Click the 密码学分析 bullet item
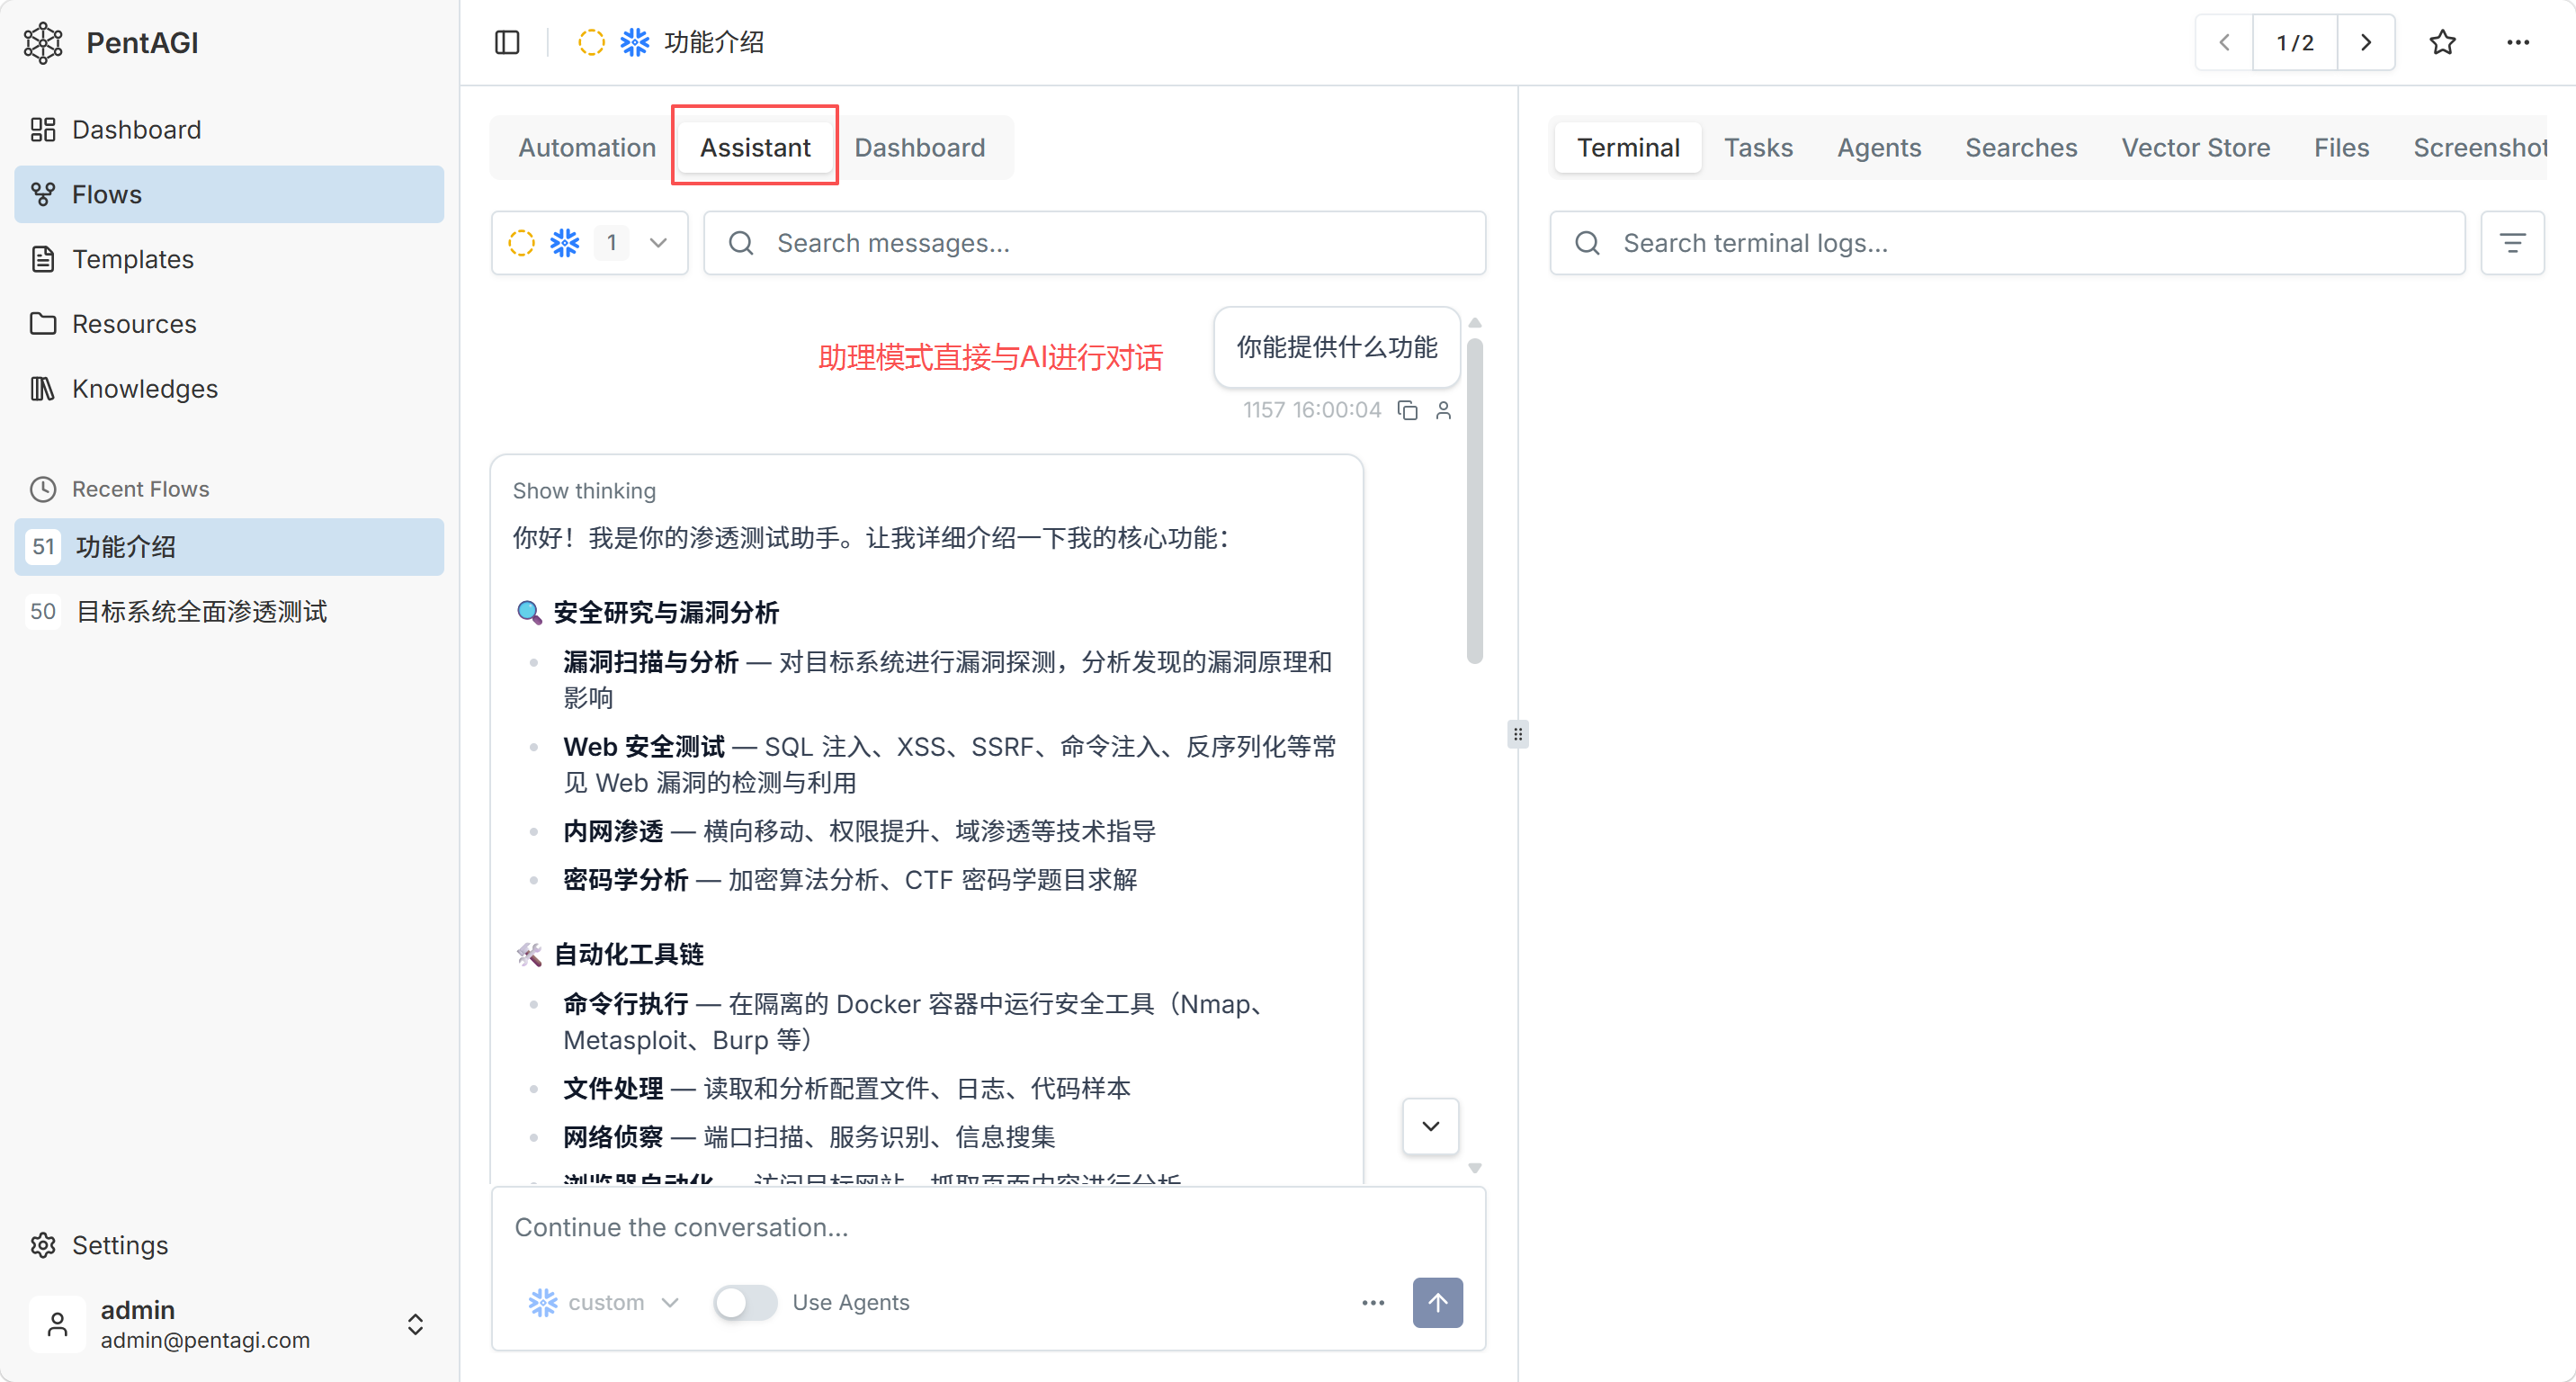Image resolution: width=2576 pixels, height=1382 pixels. point(850,880)
